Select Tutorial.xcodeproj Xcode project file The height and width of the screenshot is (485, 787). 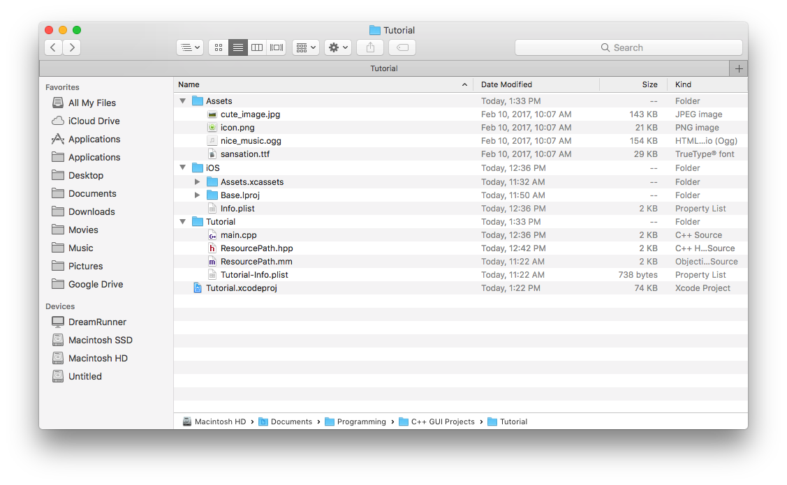[242, 288]
